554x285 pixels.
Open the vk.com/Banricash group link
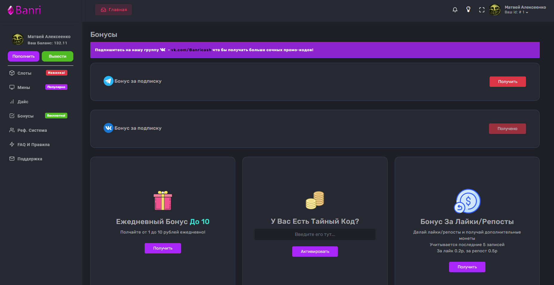(191, 50)
